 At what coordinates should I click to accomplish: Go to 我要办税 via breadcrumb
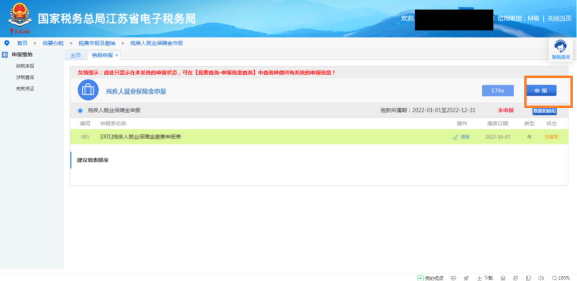click(52, 43)
